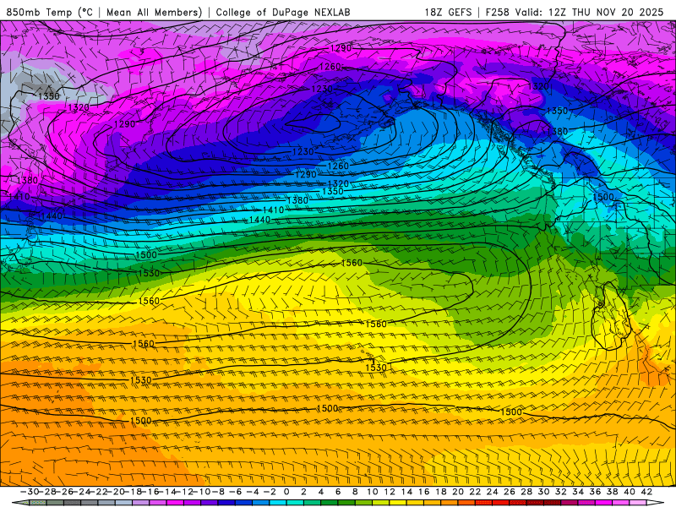Click the 1500 contour label over the western United States
676x507 pixels.
click(603, 197)
